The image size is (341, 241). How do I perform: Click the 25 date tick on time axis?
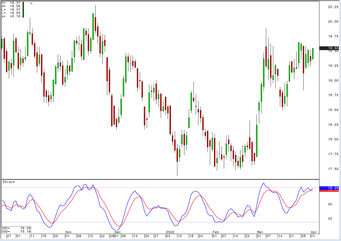(x=56, y=236)
